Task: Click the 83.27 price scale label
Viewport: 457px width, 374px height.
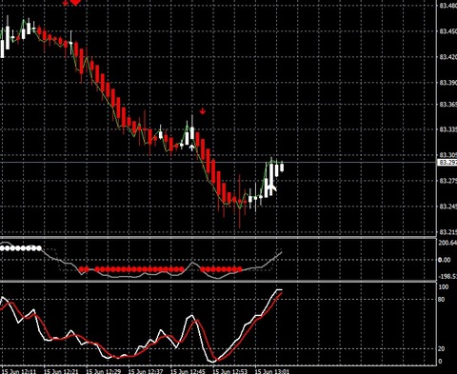Action: (x=448, y=181)
